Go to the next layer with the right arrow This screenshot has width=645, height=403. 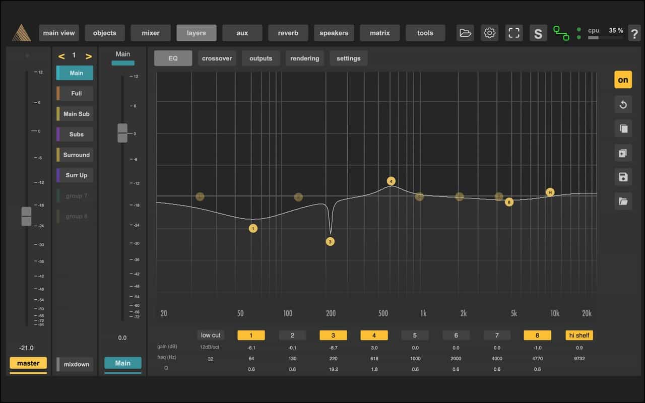pyautogui.click(x=89, y=56)
